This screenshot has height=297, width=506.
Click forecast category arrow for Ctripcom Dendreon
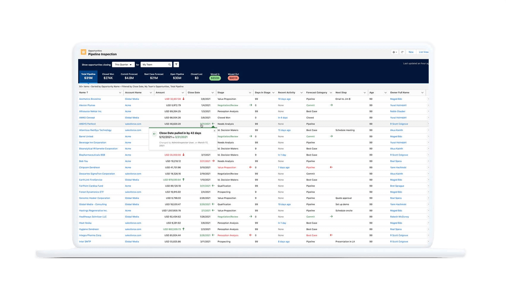tap(331, 167)
